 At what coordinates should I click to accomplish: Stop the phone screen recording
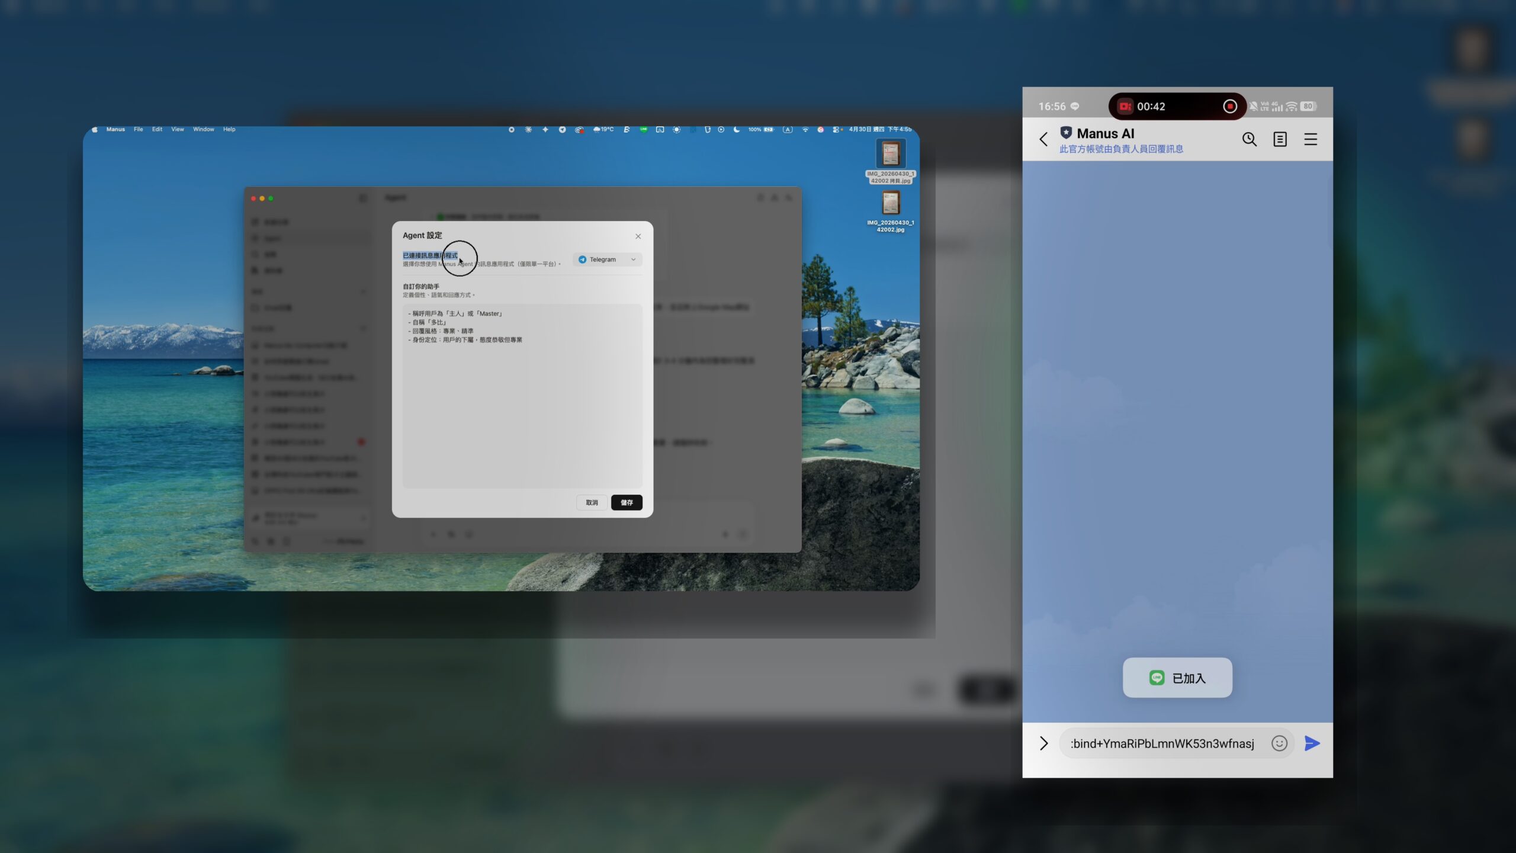1229,106
